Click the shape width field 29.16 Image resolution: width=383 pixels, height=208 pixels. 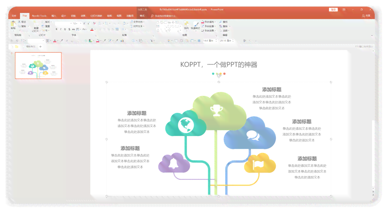[227, 40]
